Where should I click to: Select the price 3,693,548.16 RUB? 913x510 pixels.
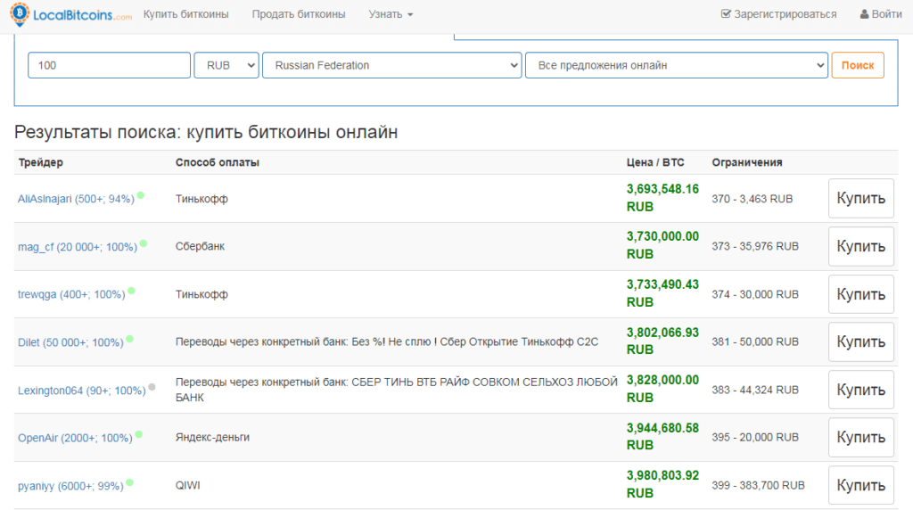pos(662,198)
